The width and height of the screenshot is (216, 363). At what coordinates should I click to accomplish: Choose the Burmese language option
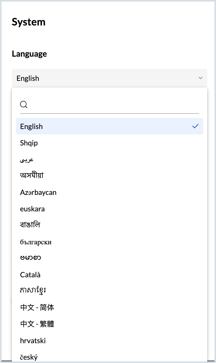[30, 258]
